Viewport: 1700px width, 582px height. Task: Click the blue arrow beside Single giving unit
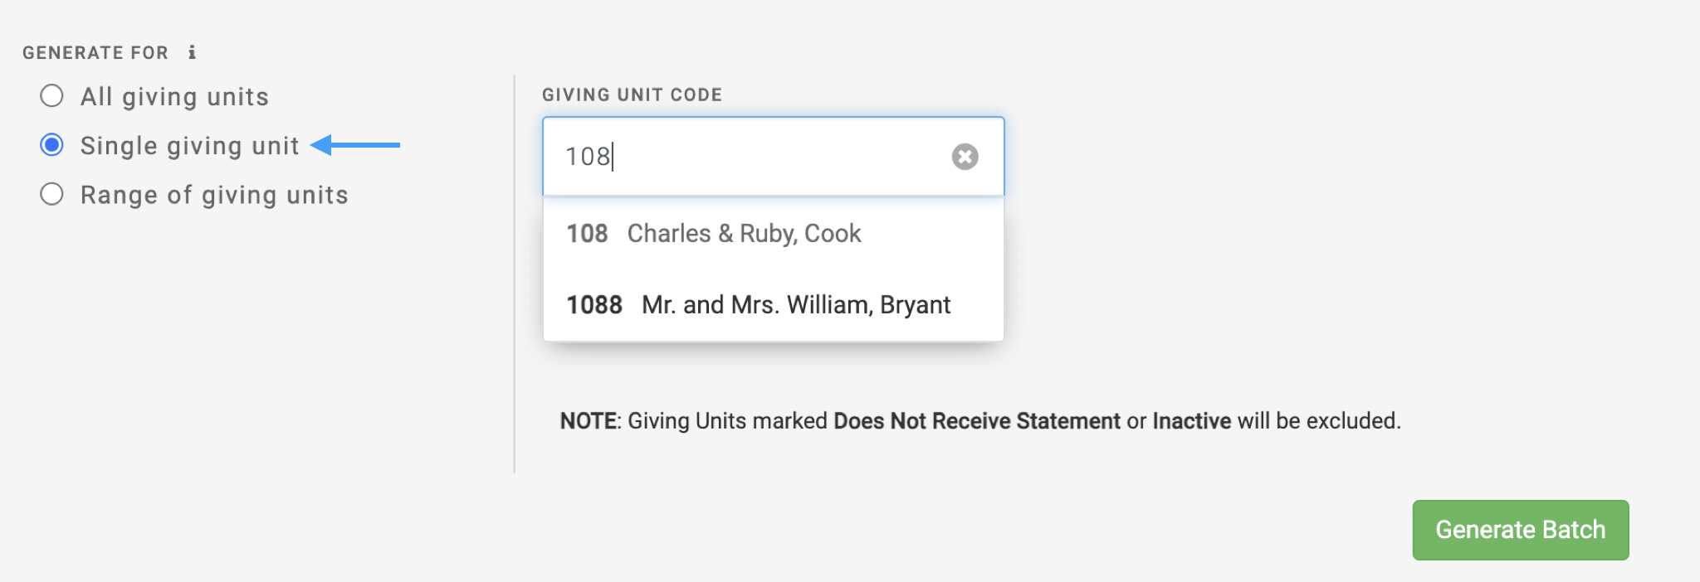coord(355,145)
